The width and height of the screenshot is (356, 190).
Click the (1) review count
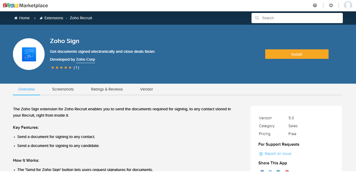[76, 68]
